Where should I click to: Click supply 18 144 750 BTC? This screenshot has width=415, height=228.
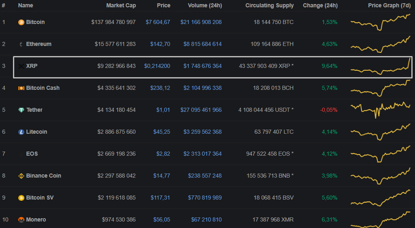(x=274, y=22)
